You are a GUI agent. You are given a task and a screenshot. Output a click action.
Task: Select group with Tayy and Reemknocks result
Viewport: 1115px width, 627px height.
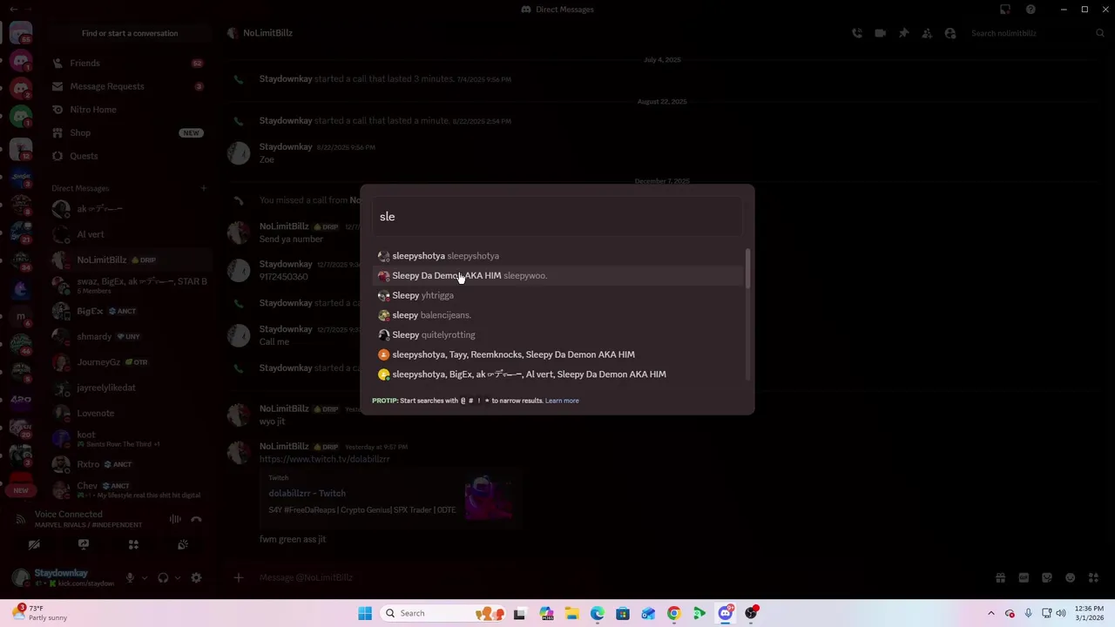(x=557, y=354)
